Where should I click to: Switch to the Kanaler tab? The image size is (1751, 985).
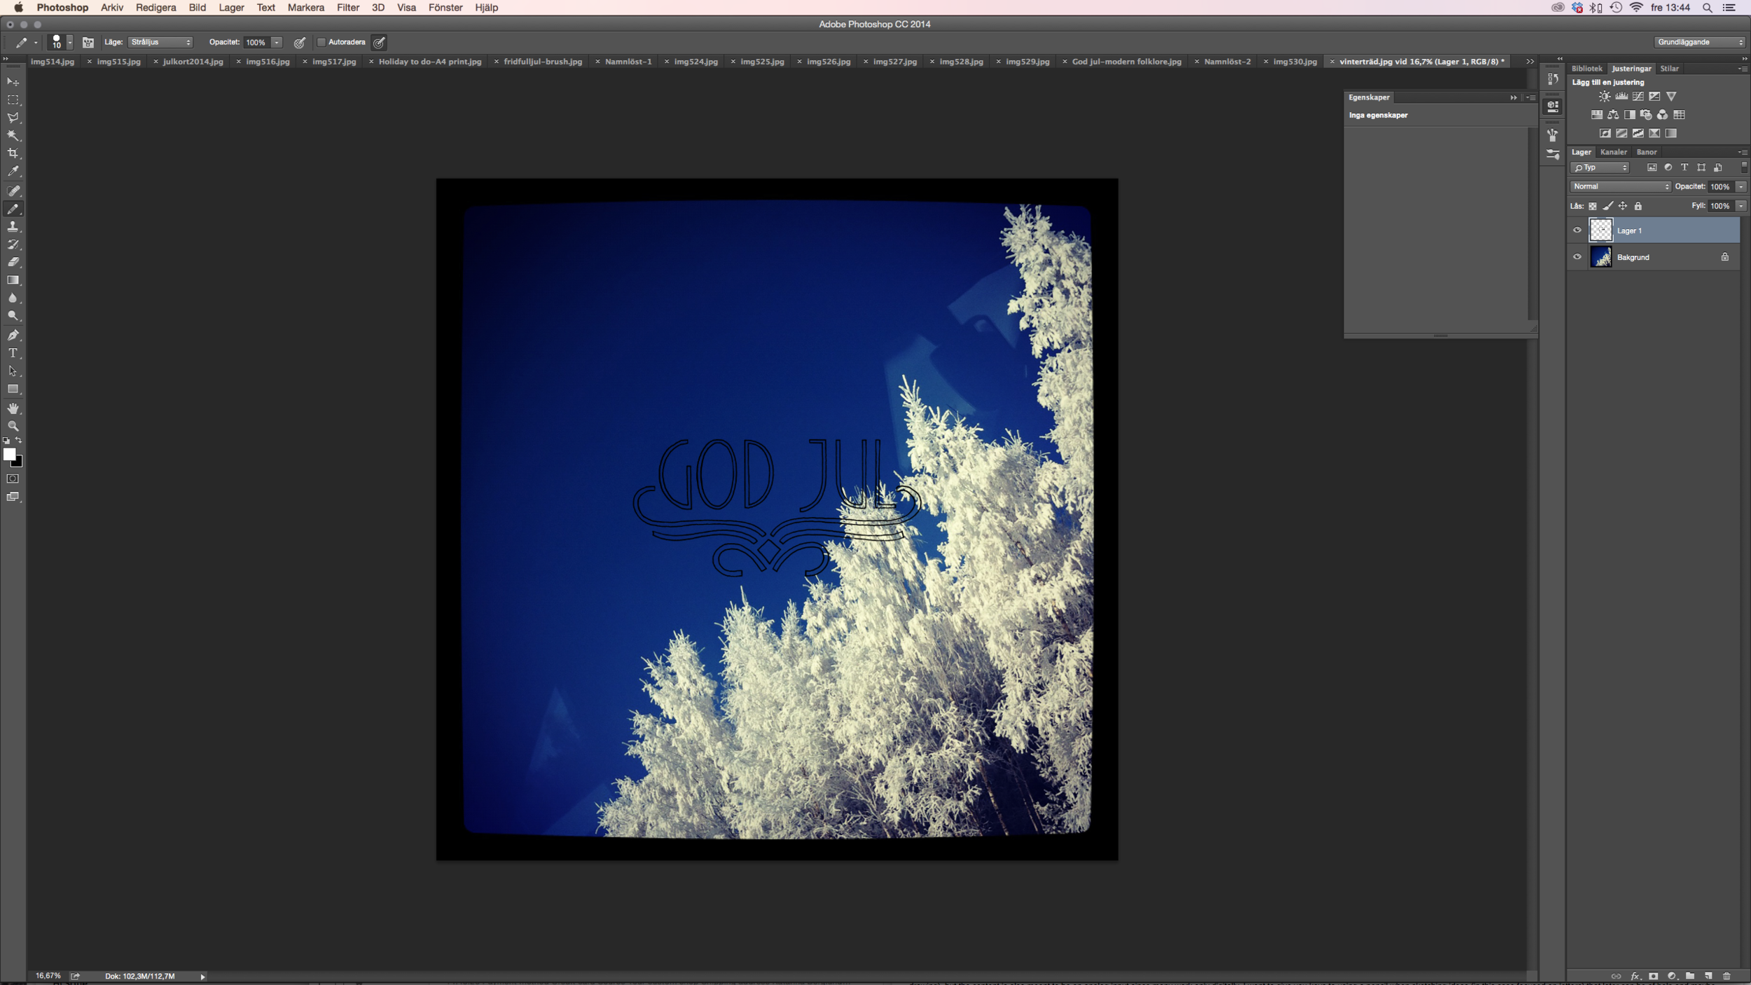tap(1613, 152)
